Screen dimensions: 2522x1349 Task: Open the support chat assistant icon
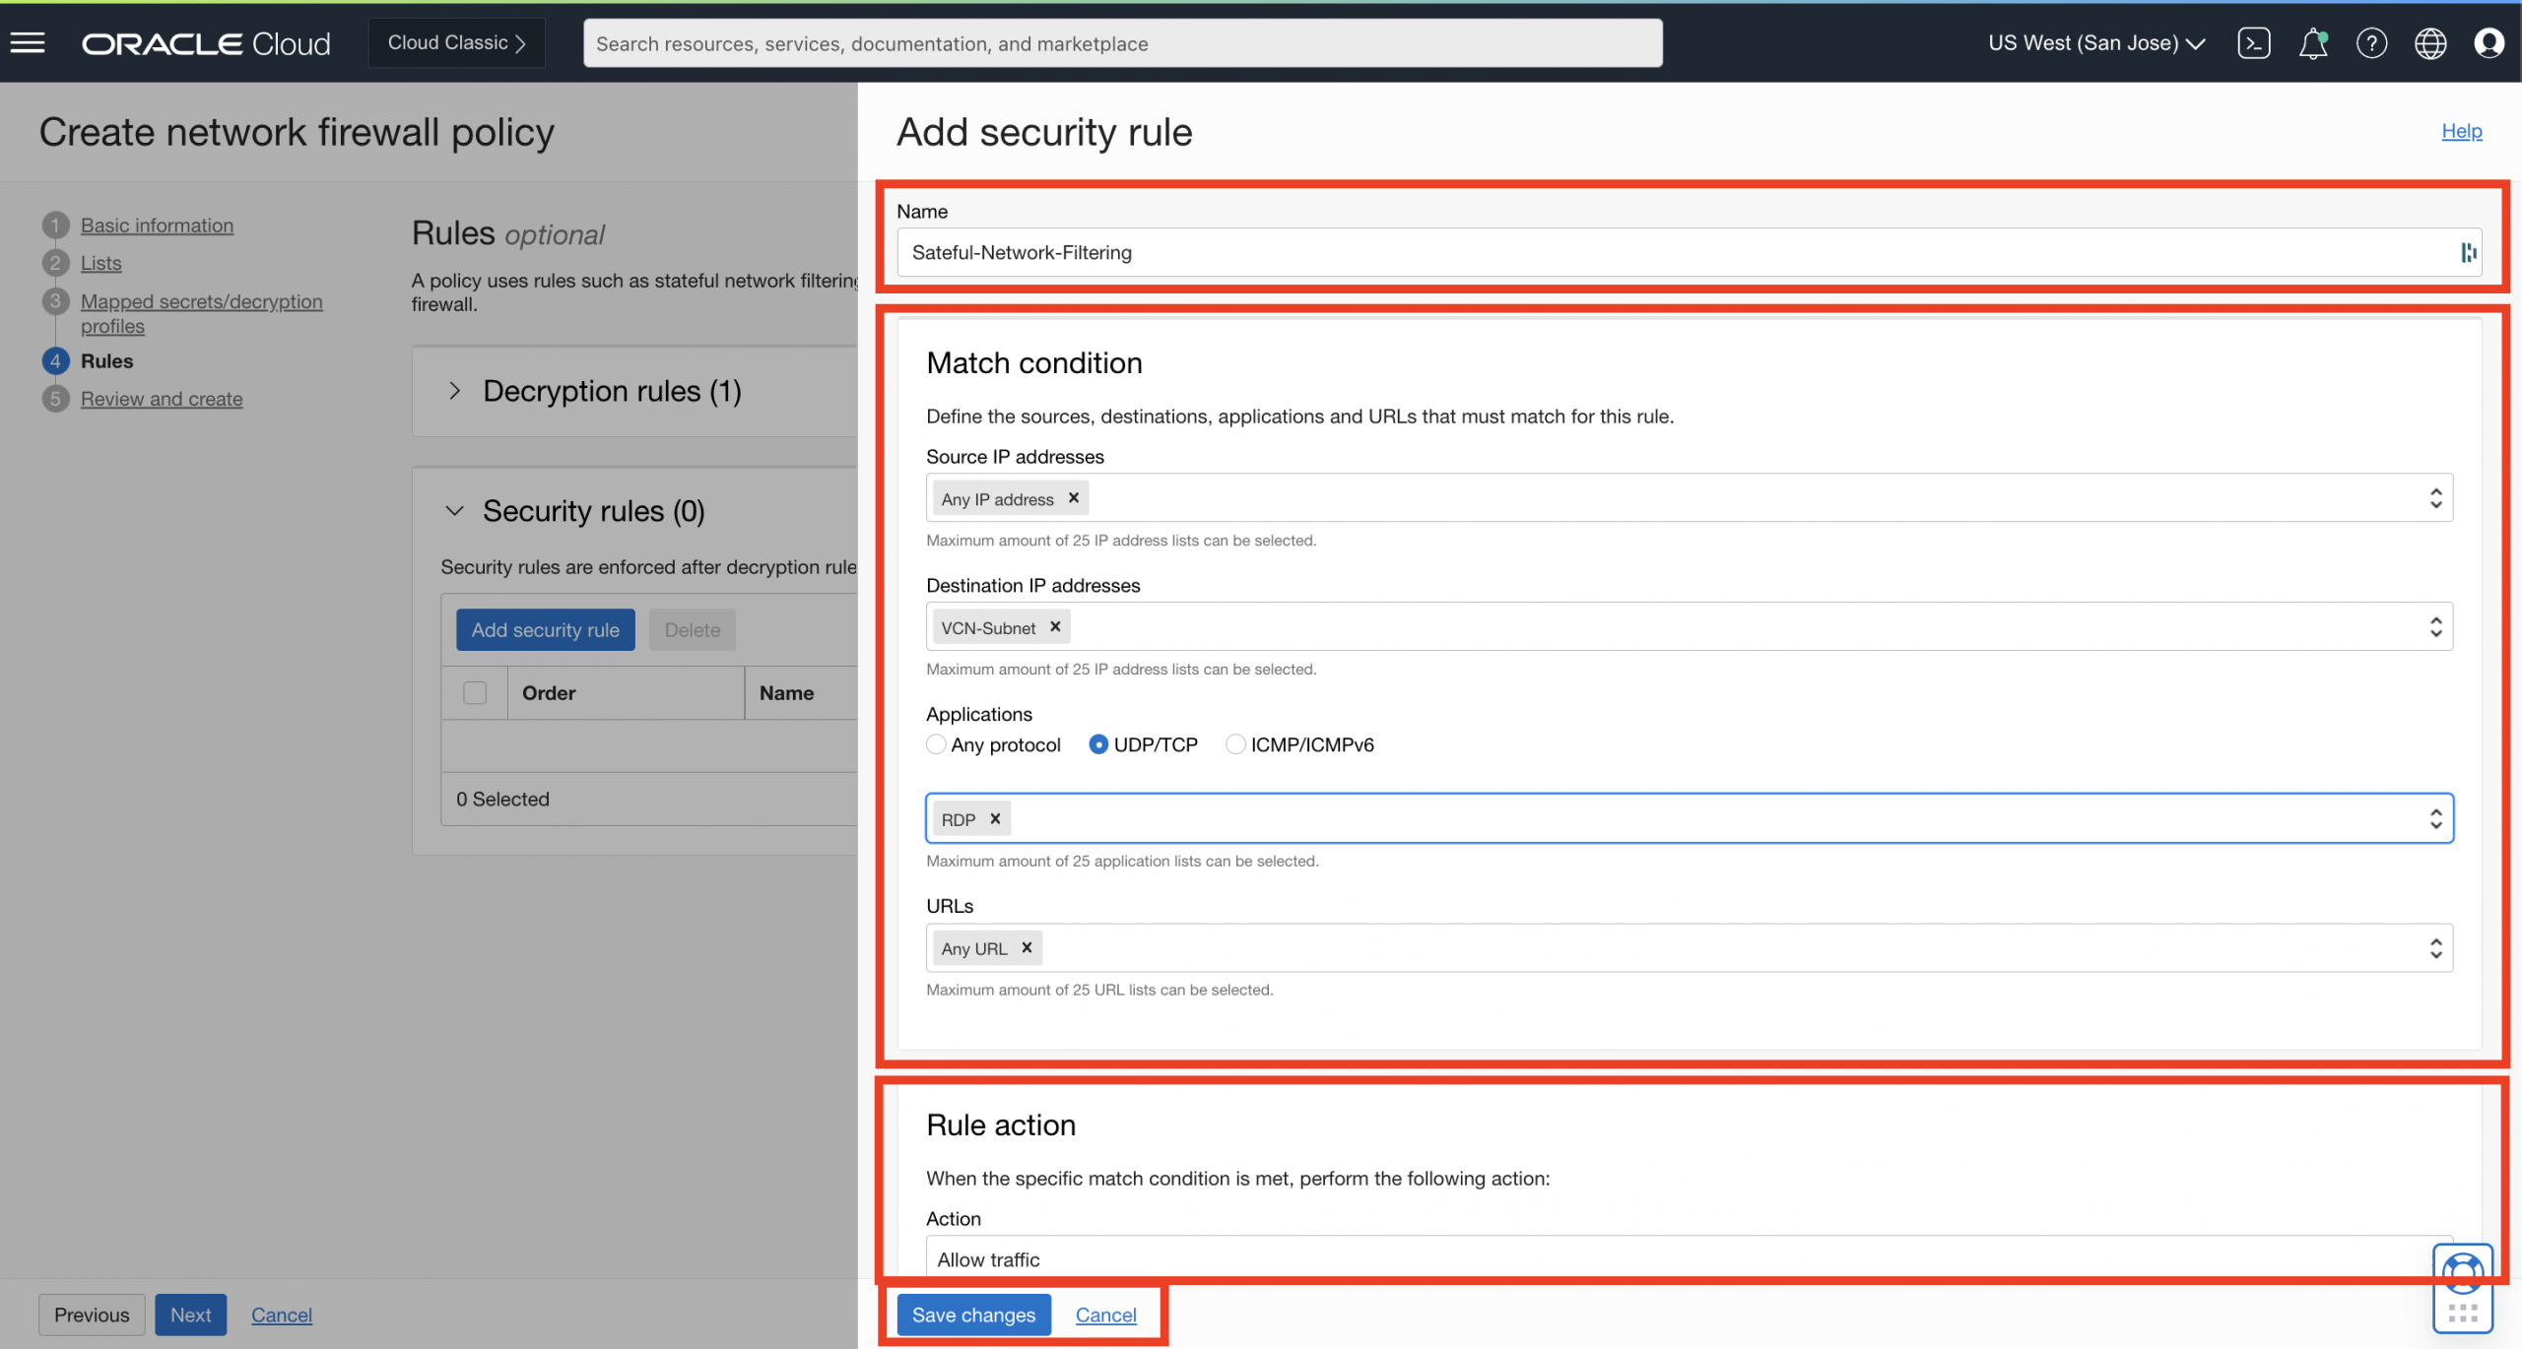click(2461, 1275)
